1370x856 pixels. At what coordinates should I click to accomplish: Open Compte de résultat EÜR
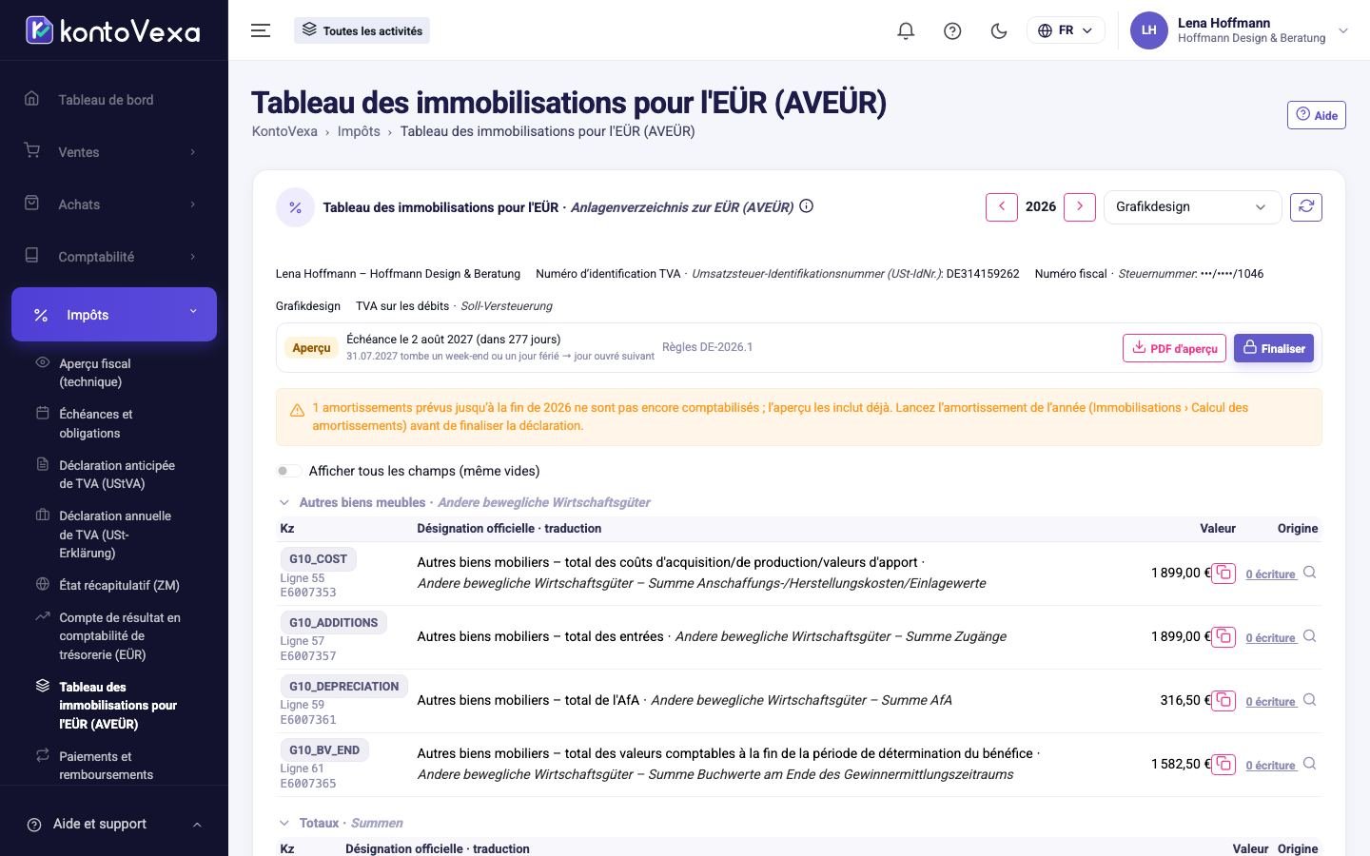coord(114,636)
